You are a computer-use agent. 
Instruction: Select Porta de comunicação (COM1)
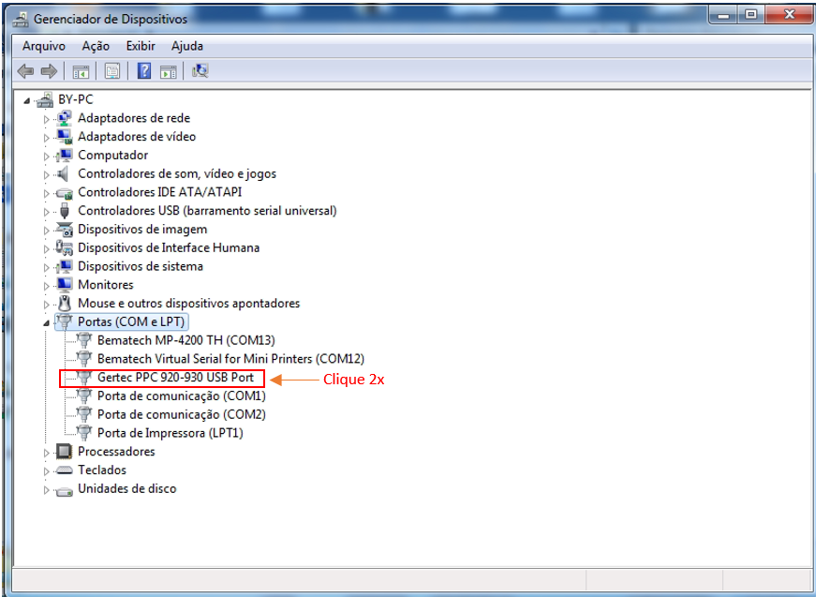tap(182, 396)
